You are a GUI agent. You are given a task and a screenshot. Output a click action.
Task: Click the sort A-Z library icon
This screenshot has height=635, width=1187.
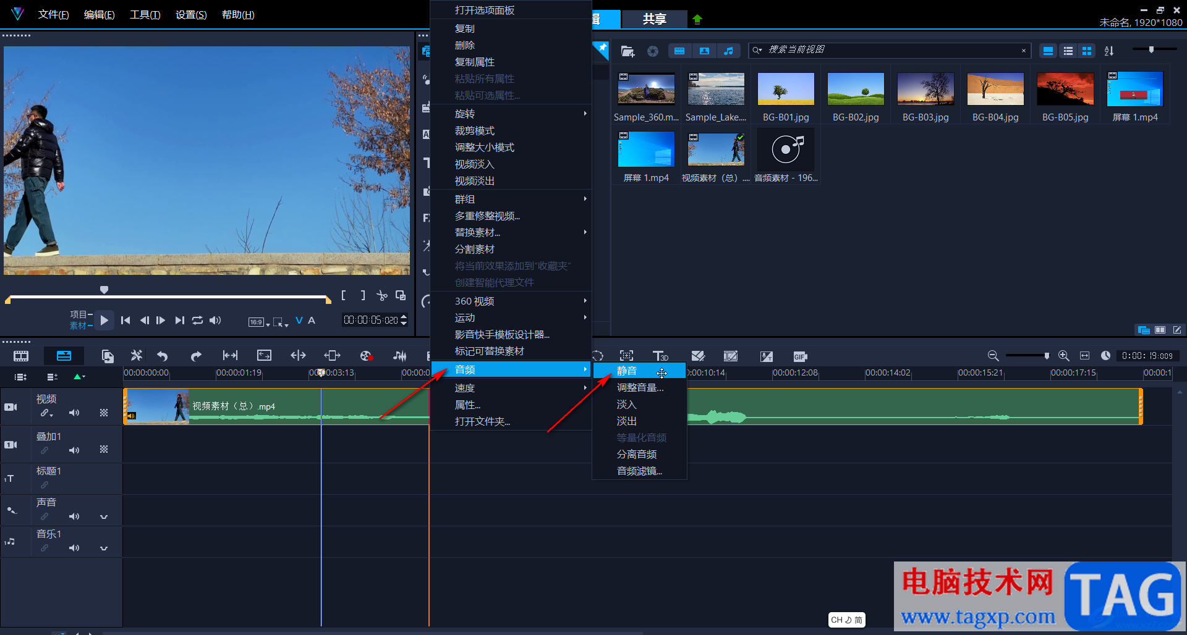click(x=1109, y=51)
